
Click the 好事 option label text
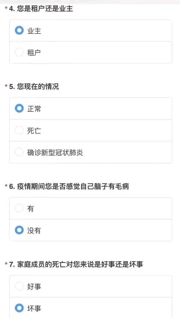[x=34, y=286]
